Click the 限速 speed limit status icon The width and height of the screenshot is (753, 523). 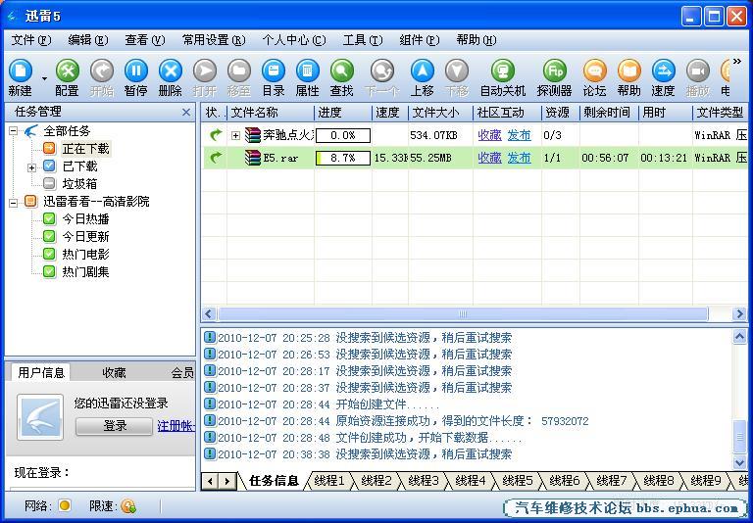[128, 505]
